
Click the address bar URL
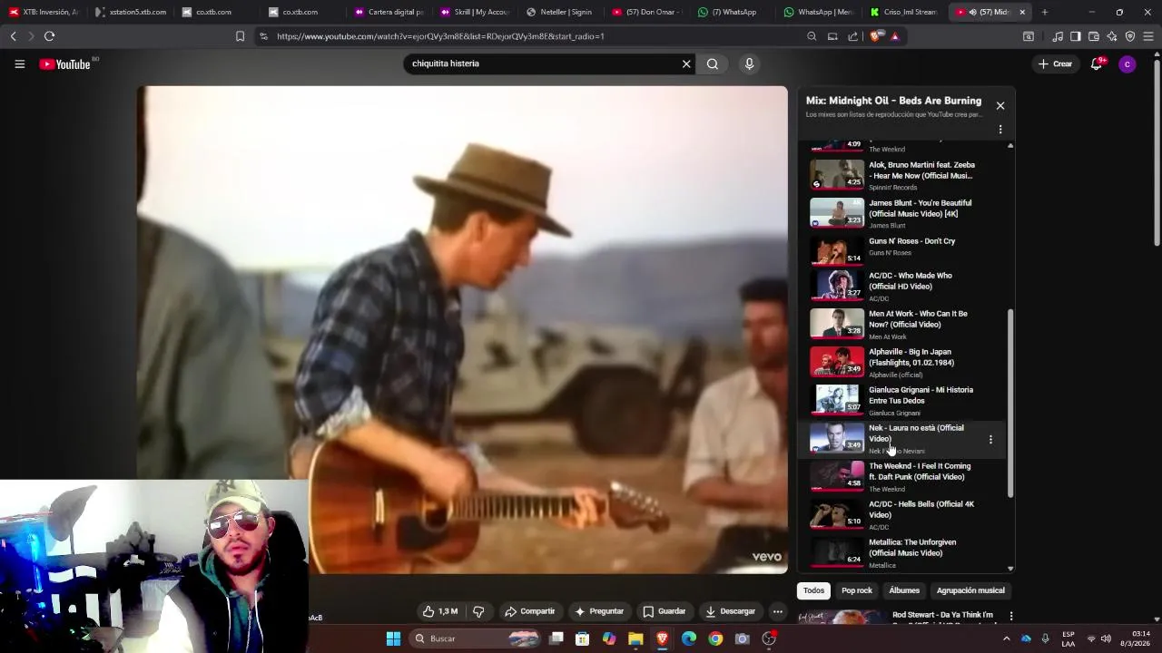pos(440,36)
